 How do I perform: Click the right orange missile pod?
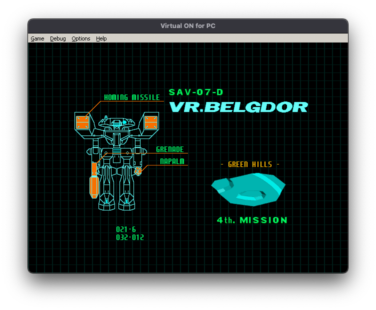(151, 122)
